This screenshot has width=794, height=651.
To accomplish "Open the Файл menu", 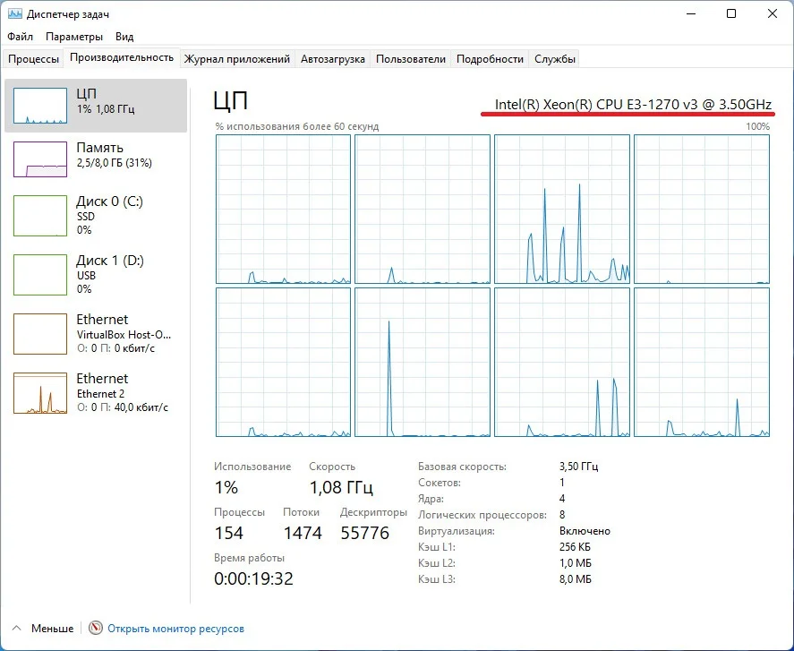I will click(x=21, y=37).
